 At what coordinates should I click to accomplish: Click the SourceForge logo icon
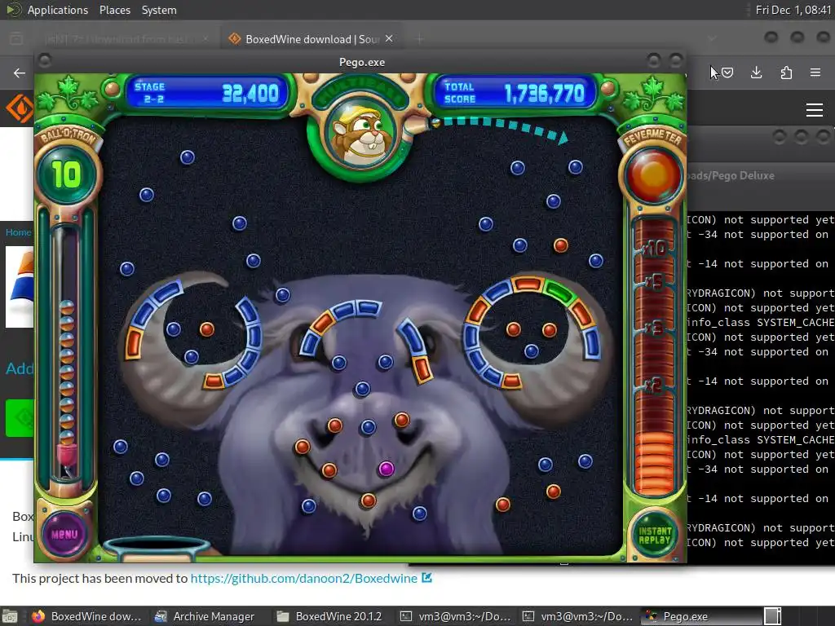point(20,108)
